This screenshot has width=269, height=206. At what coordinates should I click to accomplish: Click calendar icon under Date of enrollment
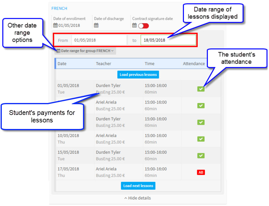tap(55, 25)
